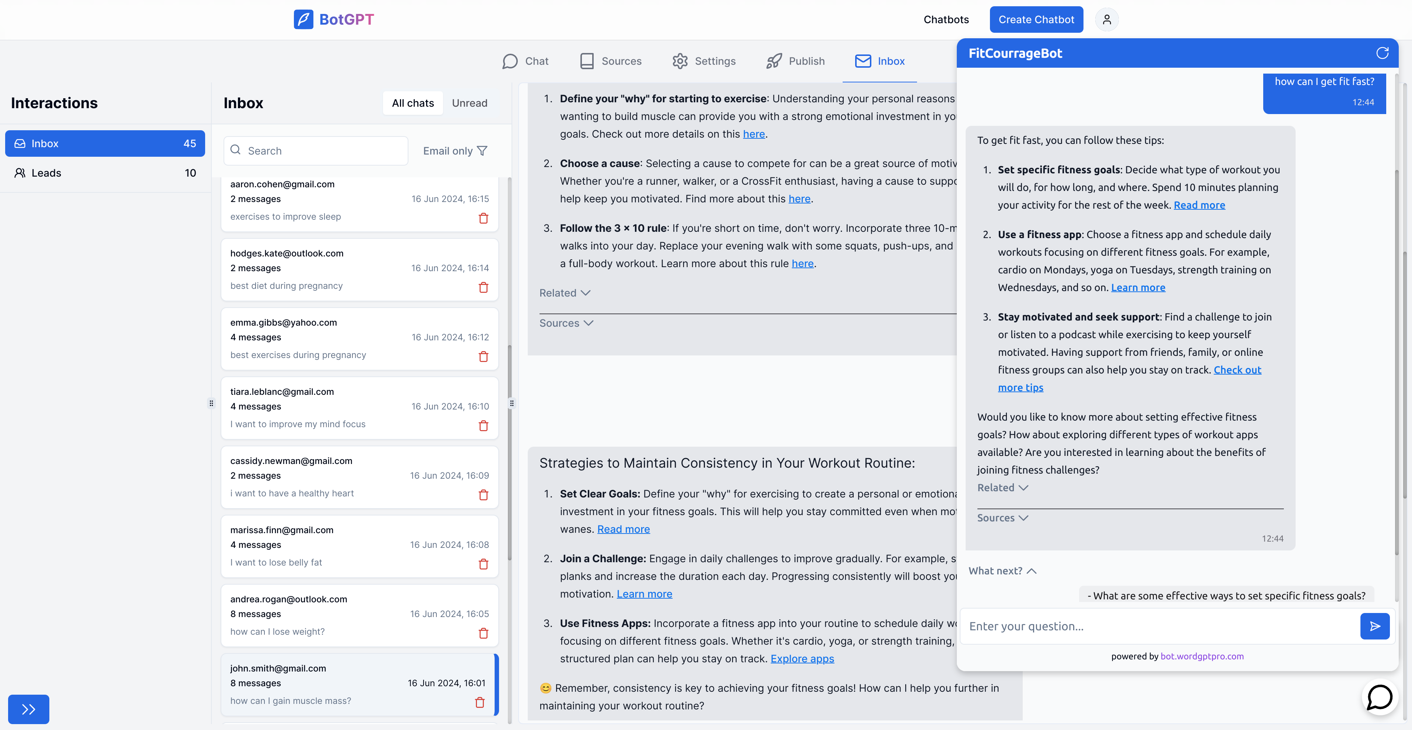Delete the aaron.cohen@gmail.com conversation
Screen dimensions: 1412x730
[x=483, y=218]
